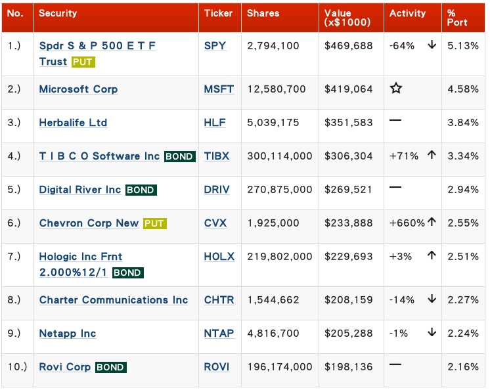The image size is (490, 392).
Task: Click the activity value -64%
Action: pyautogui.click(x=402, y=46)
